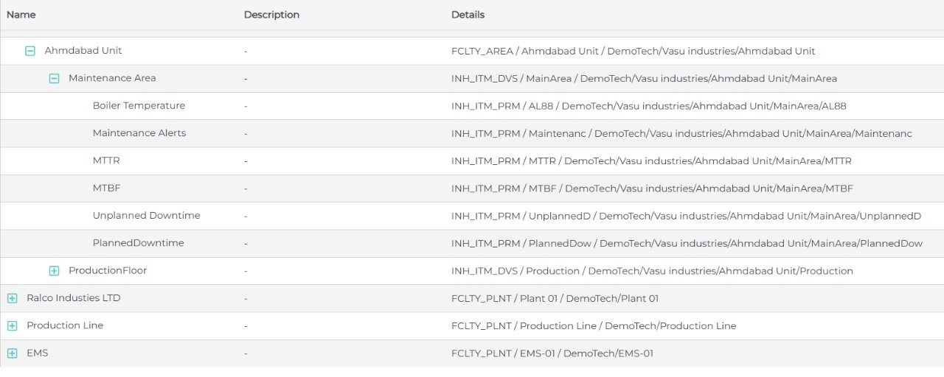Expand the EMS plant node
The width and height of the screenshot is (944, 377).
pyautogui.click(x=12, y=353)
